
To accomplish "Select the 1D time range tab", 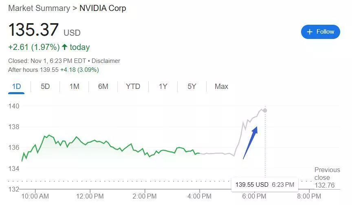I will (16, 86).
